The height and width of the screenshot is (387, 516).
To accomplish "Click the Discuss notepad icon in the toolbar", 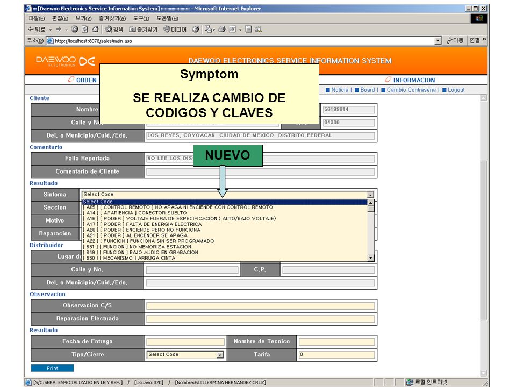I will coord(248,29).
